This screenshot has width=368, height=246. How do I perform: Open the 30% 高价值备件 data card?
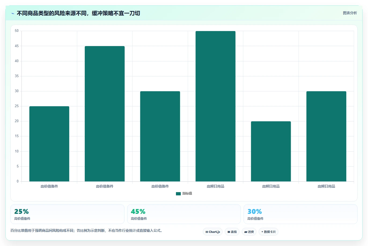[300, 214]
